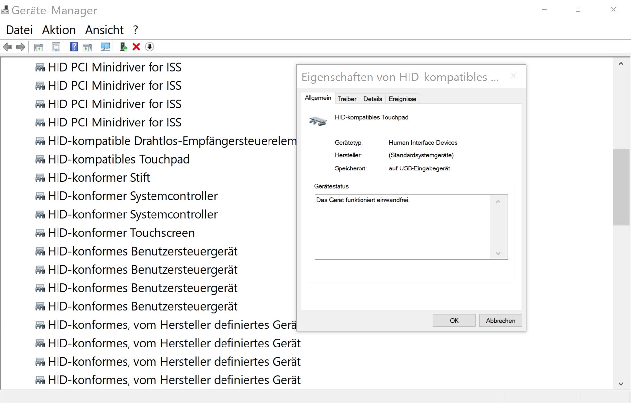Viewport: 631px width, 403px height.
Task: Click the red X uninstall device icon
Action: (x=136, y=47)
